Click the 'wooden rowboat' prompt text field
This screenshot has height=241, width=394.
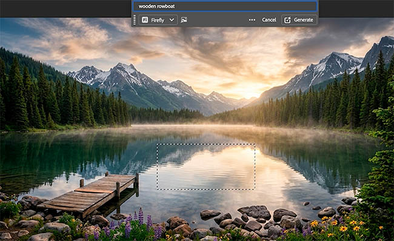225,6
